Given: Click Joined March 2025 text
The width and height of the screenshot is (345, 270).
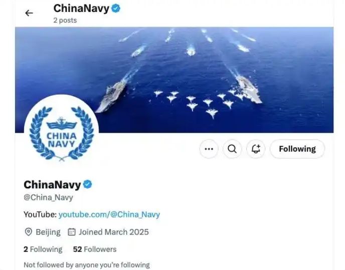Looking at the screenshot, I should [x=114, y=232].
